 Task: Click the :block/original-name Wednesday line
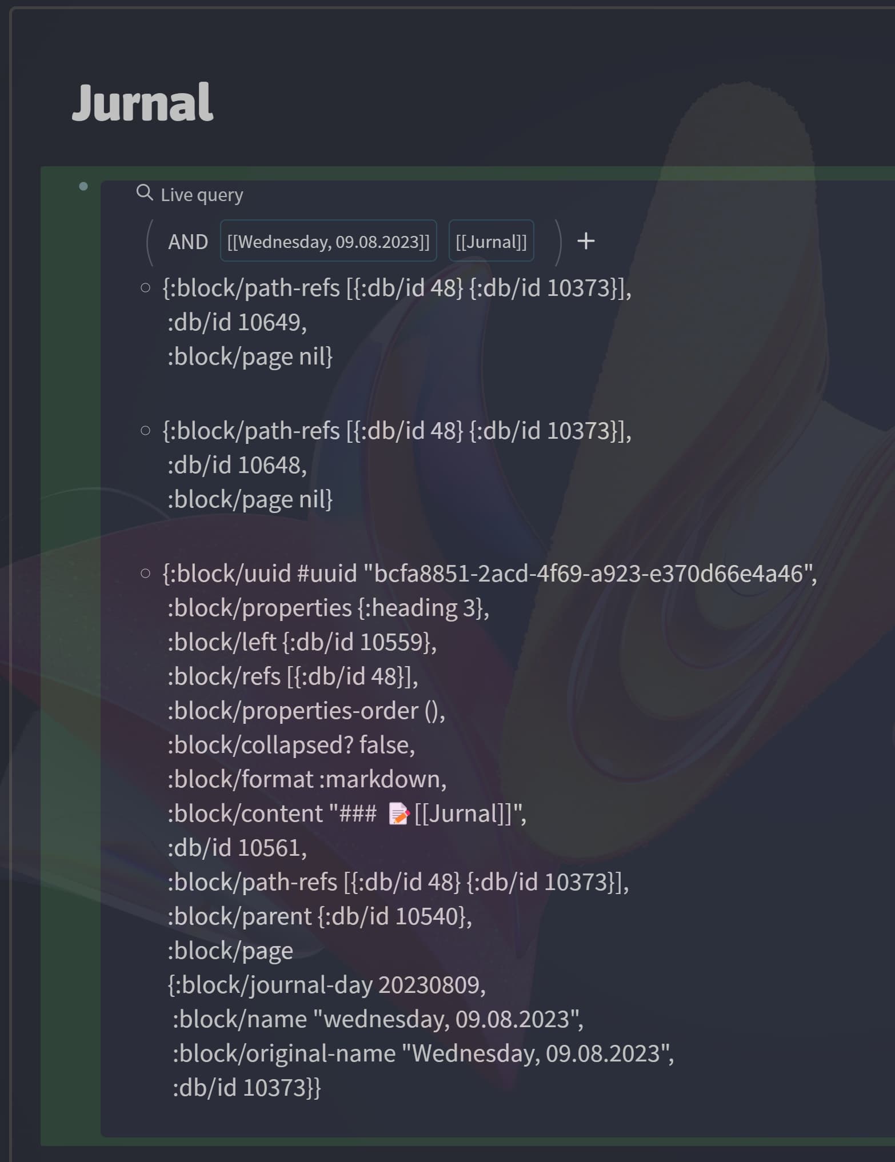[x=423, y=1053]
